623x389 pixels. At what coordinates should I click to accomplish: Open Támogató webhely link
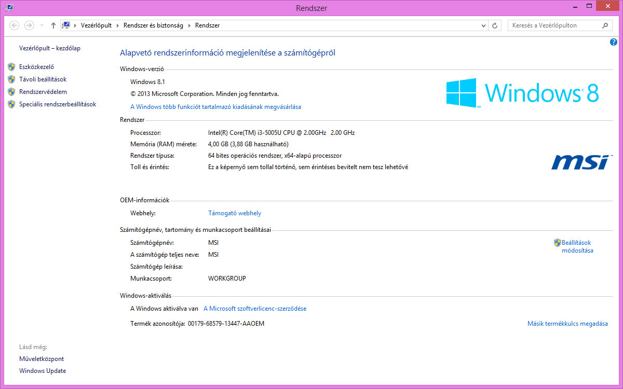click(x=235, y=213)
